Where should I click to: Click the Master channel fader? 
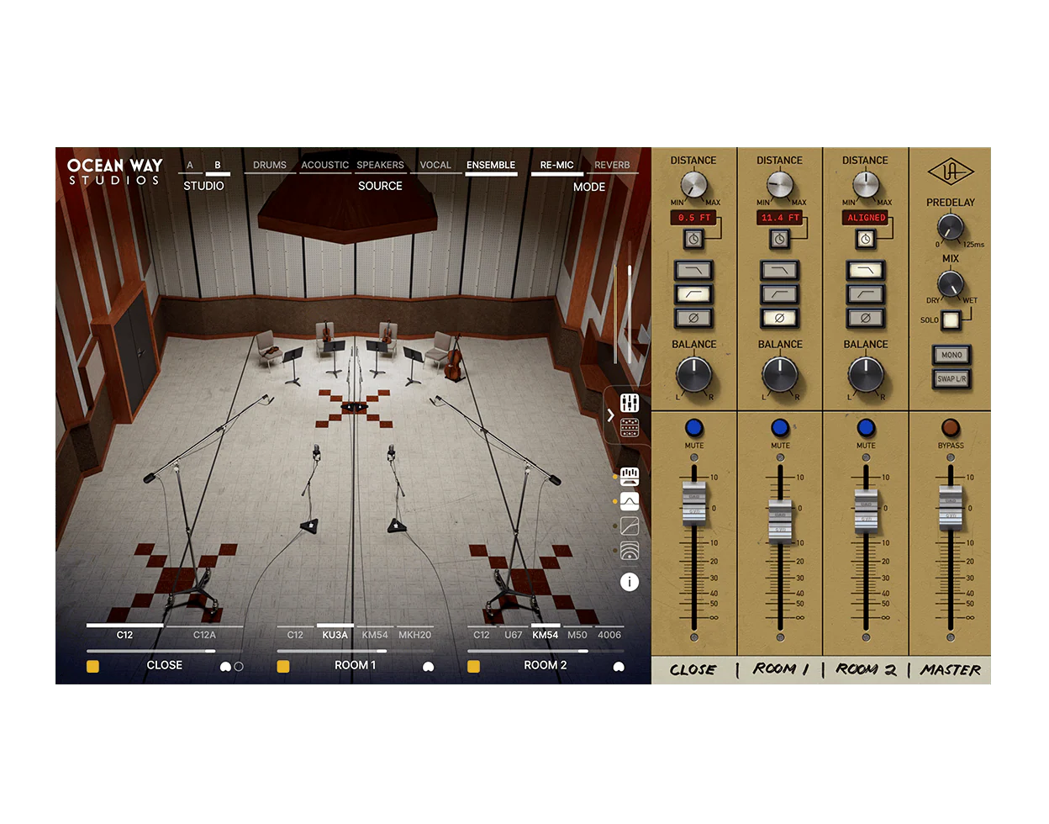951,508
